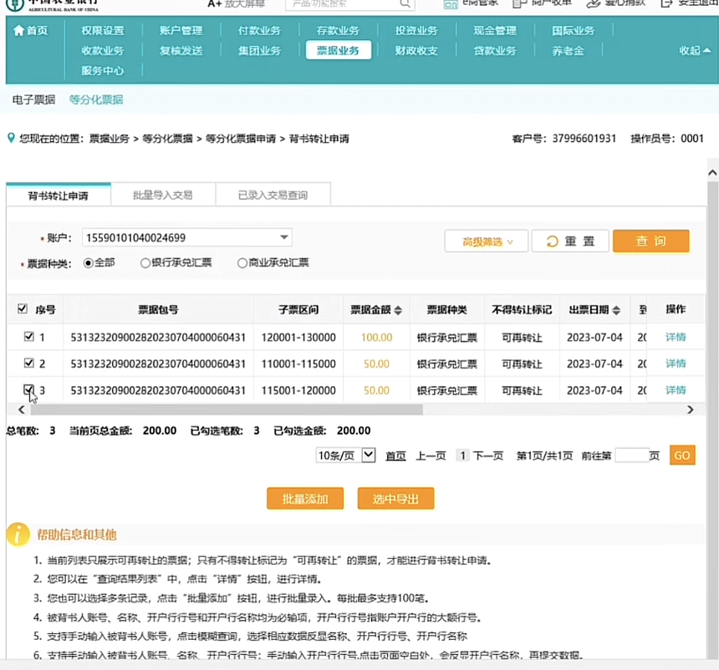719x670 pixels.
Task: Uncheck the checkbox for row 2
Action: pos(29,363)
